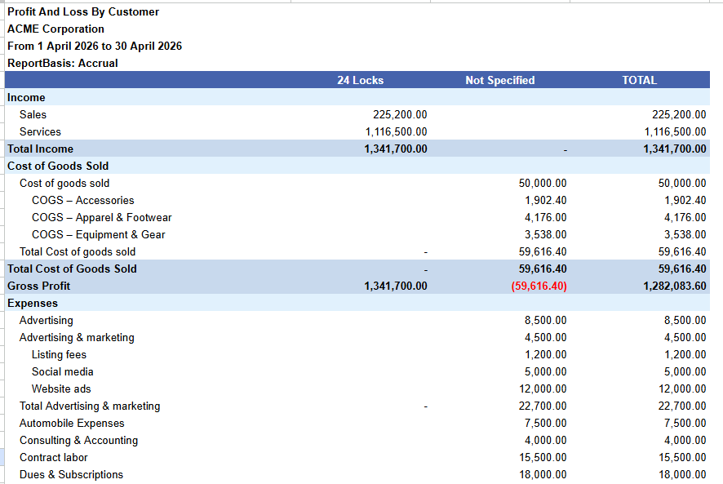Select the 'Total Cost of goods sold' subtotal label
Viewport: 723px width, 484px height.
[78, 251]
